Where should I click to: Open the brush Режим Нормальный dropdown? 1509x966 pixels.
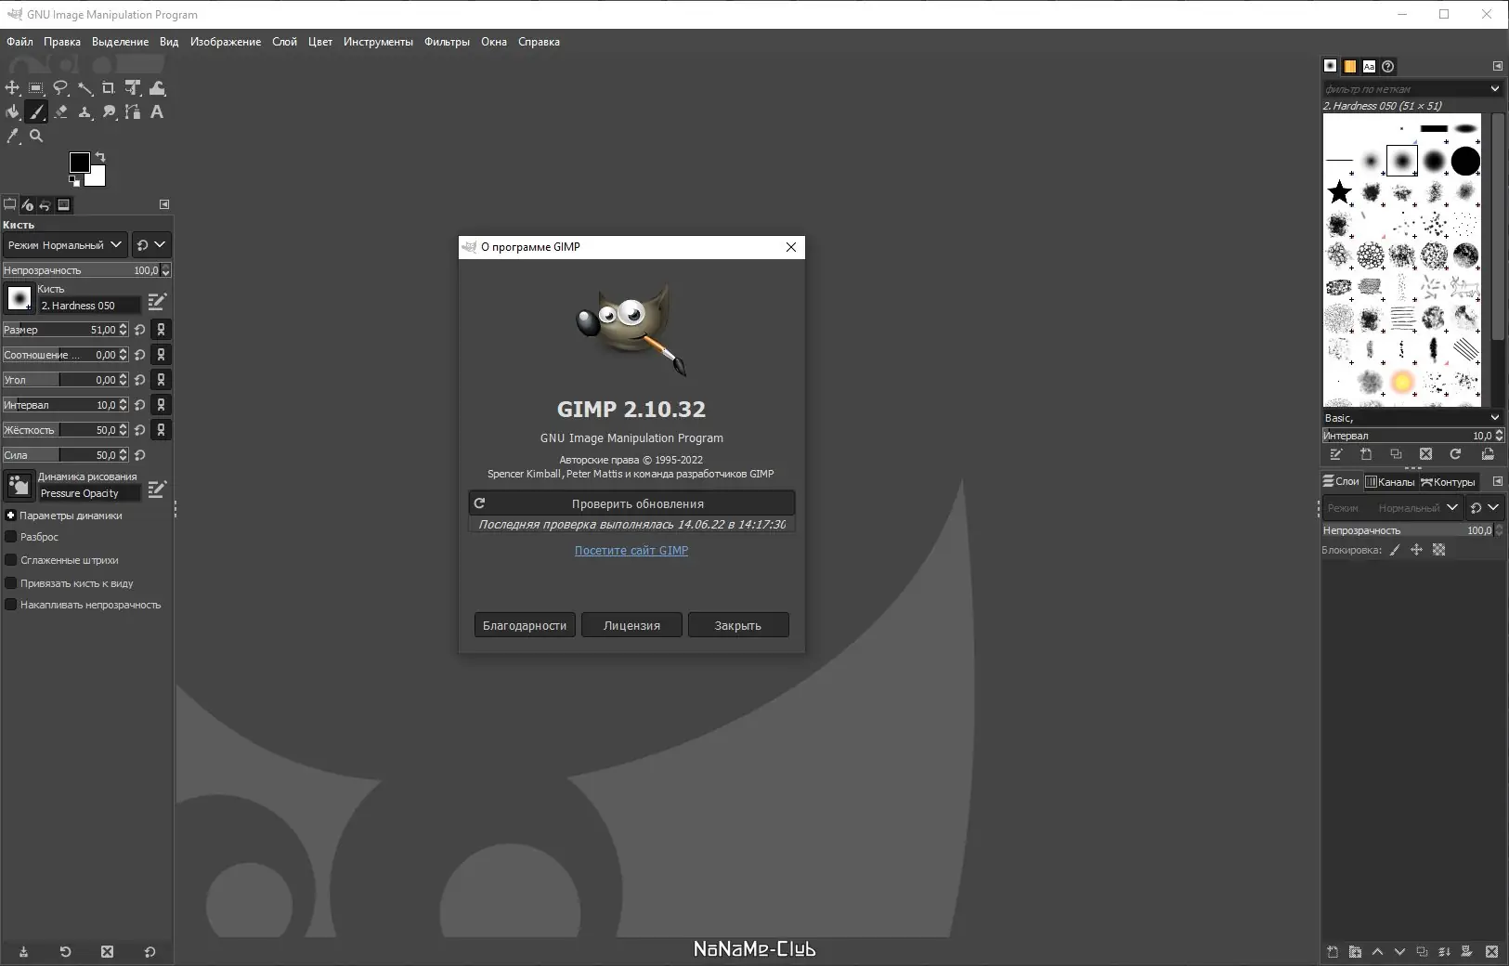pos(65,245)
